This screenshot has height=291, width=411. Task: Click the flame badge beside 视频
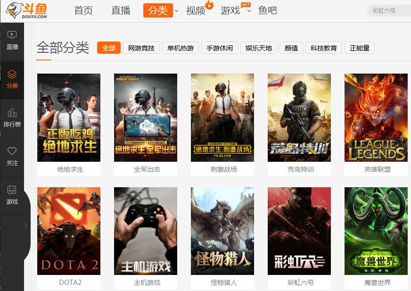pos(209,5)
